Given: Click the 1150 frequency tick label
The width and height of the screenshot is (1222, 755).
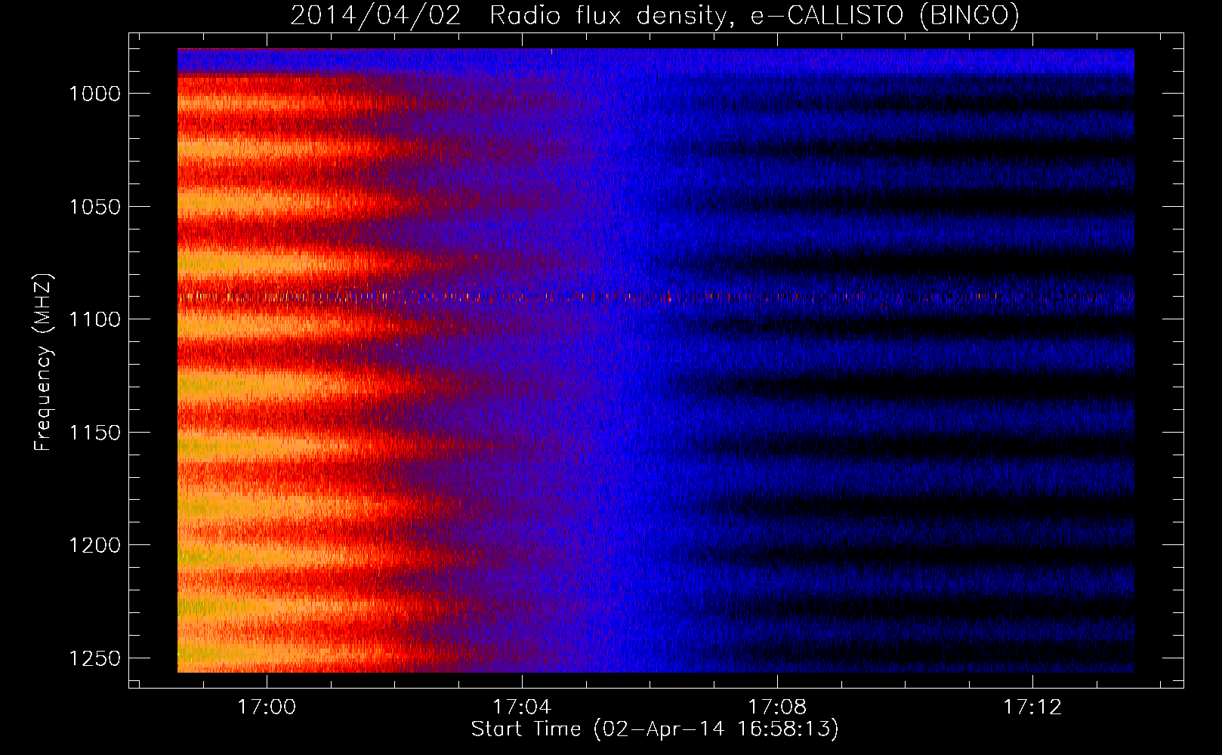Looking at the screenshot, I should click(x=94, y=433).
